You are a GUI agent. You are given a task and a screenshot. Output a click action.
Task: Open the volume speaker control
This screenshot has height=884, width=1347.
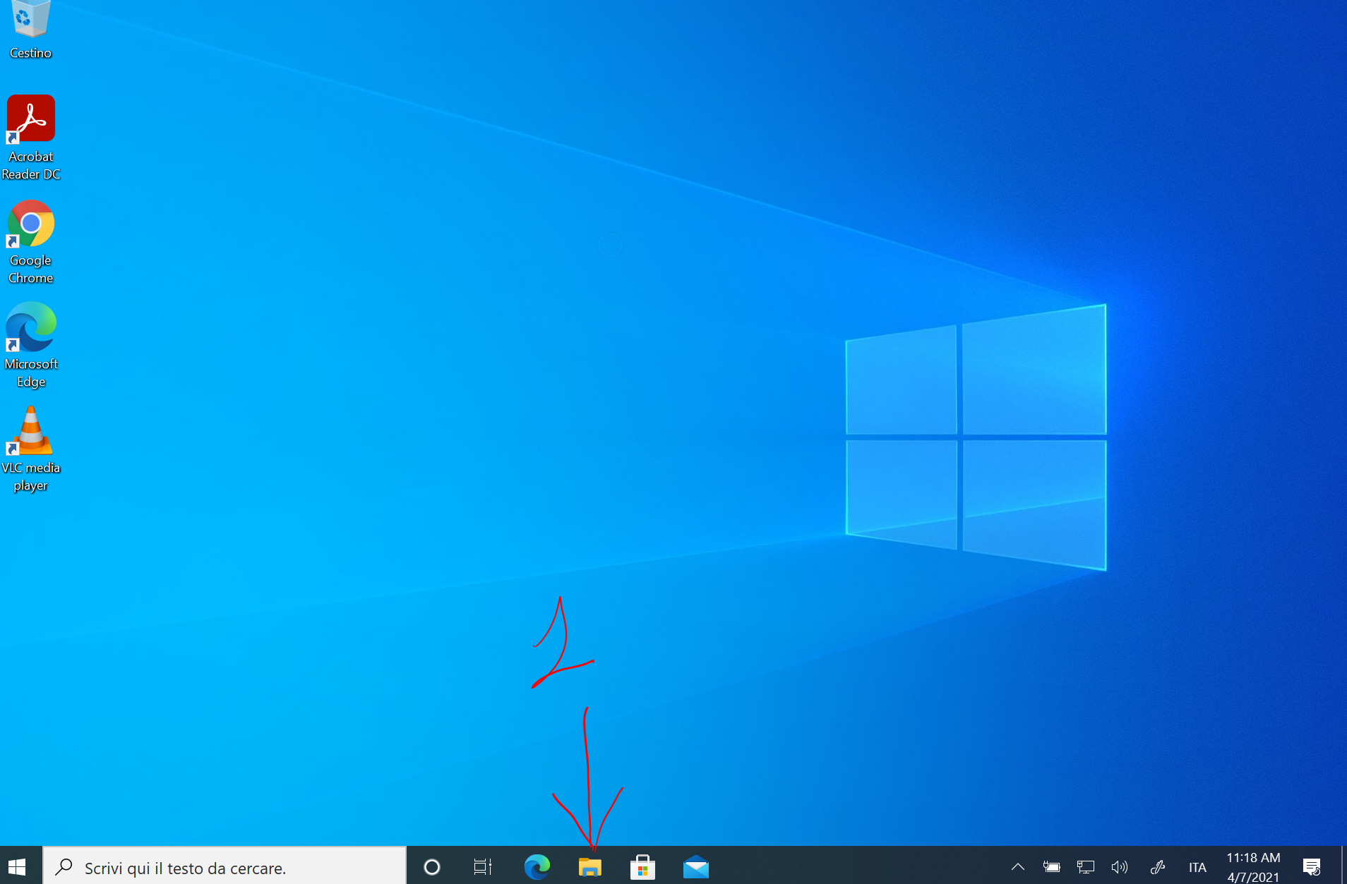click(1119, 867)
